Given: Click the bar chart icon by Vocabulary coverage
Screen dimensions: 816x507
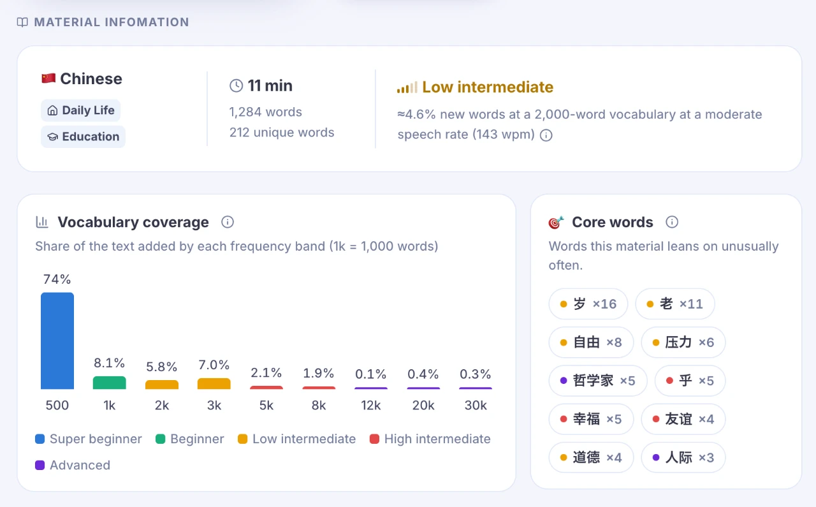Looking at the screenshot, I should coord(42,222).
